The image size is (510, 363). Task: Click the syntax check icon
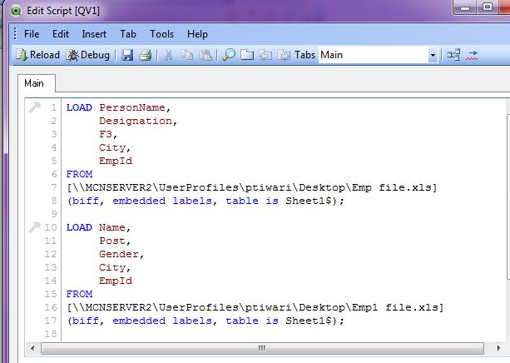[x=472, y=55]
